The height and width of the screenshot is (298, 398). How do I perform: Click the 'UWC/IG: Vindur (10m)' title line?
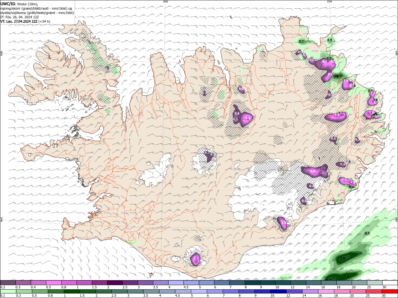[x=20, y=4]
